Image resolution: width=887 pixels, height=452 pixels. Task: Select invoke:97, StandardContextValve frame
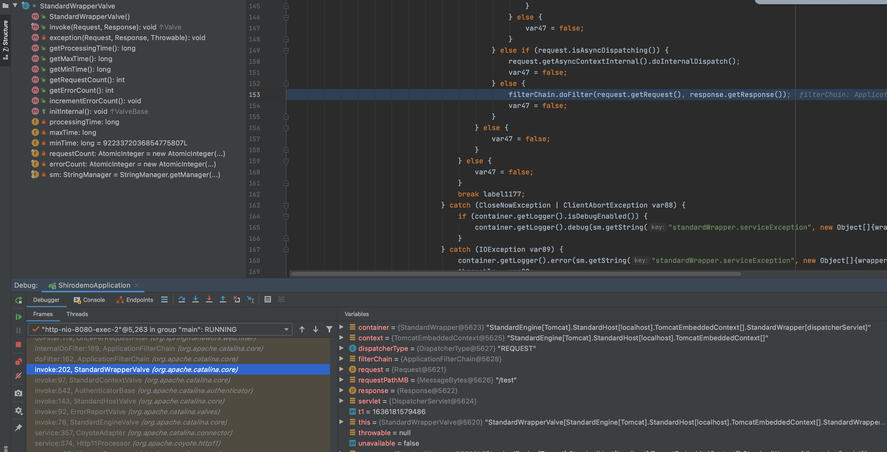coord(178,380)
